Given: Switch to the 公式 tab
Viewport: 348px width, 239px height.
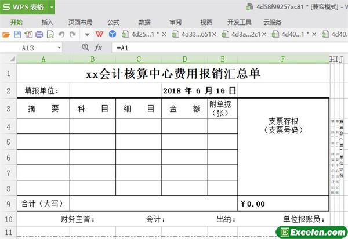Looking at the screenshot, I should tap(114, 22).
